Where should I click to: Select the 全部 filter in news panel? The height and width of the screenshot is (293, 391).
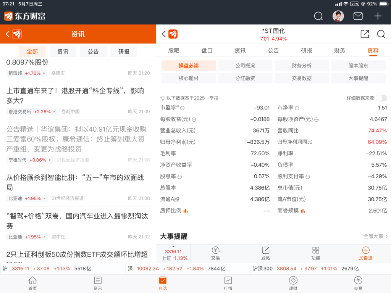32,52
